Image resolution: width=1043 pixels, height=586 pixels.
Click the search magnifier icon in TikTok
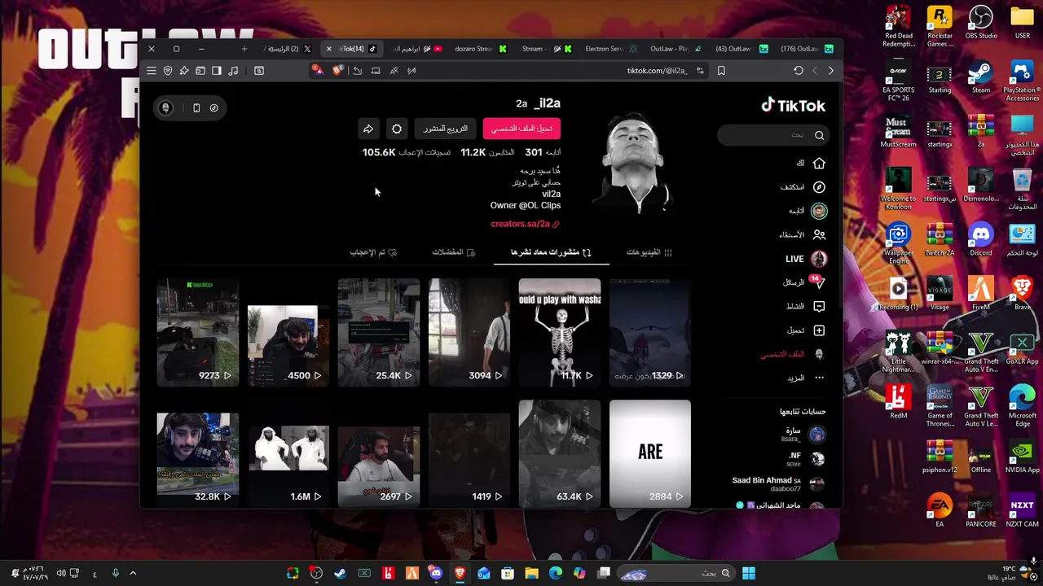(819, 135)
